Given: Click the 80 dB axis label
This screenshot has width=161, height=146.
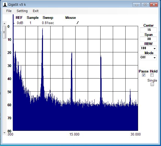Looking at the screenshot, I should (9, 131).
